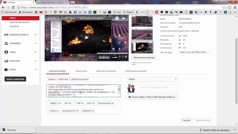Expand the Crear section

35,70
